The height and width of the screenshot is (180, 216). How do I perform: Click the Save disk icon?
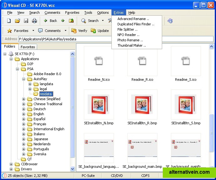(26, 21)
